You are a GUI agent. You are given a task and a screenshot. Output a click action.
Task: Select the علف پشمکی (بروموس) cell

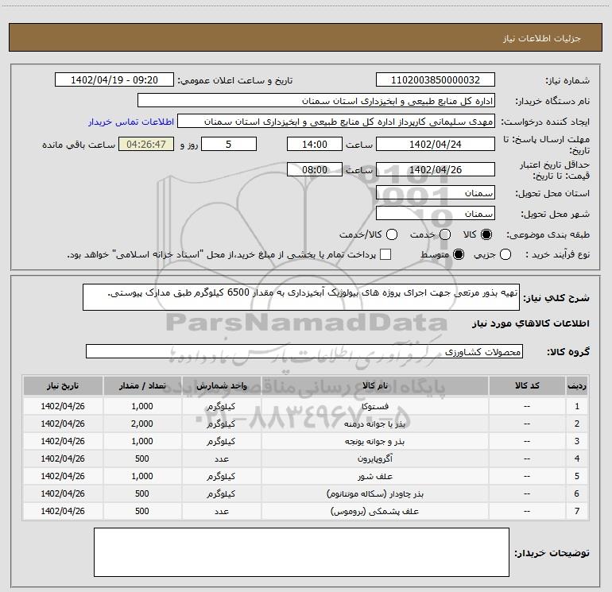pos(374,511)
